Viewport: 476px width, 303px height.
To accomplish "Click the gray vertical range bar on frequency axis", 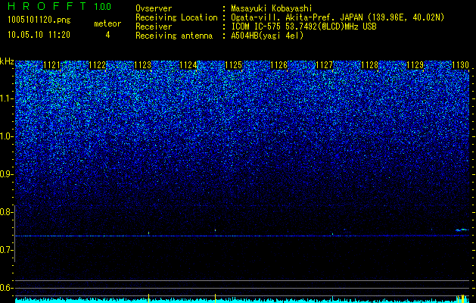I will point(14,233).
